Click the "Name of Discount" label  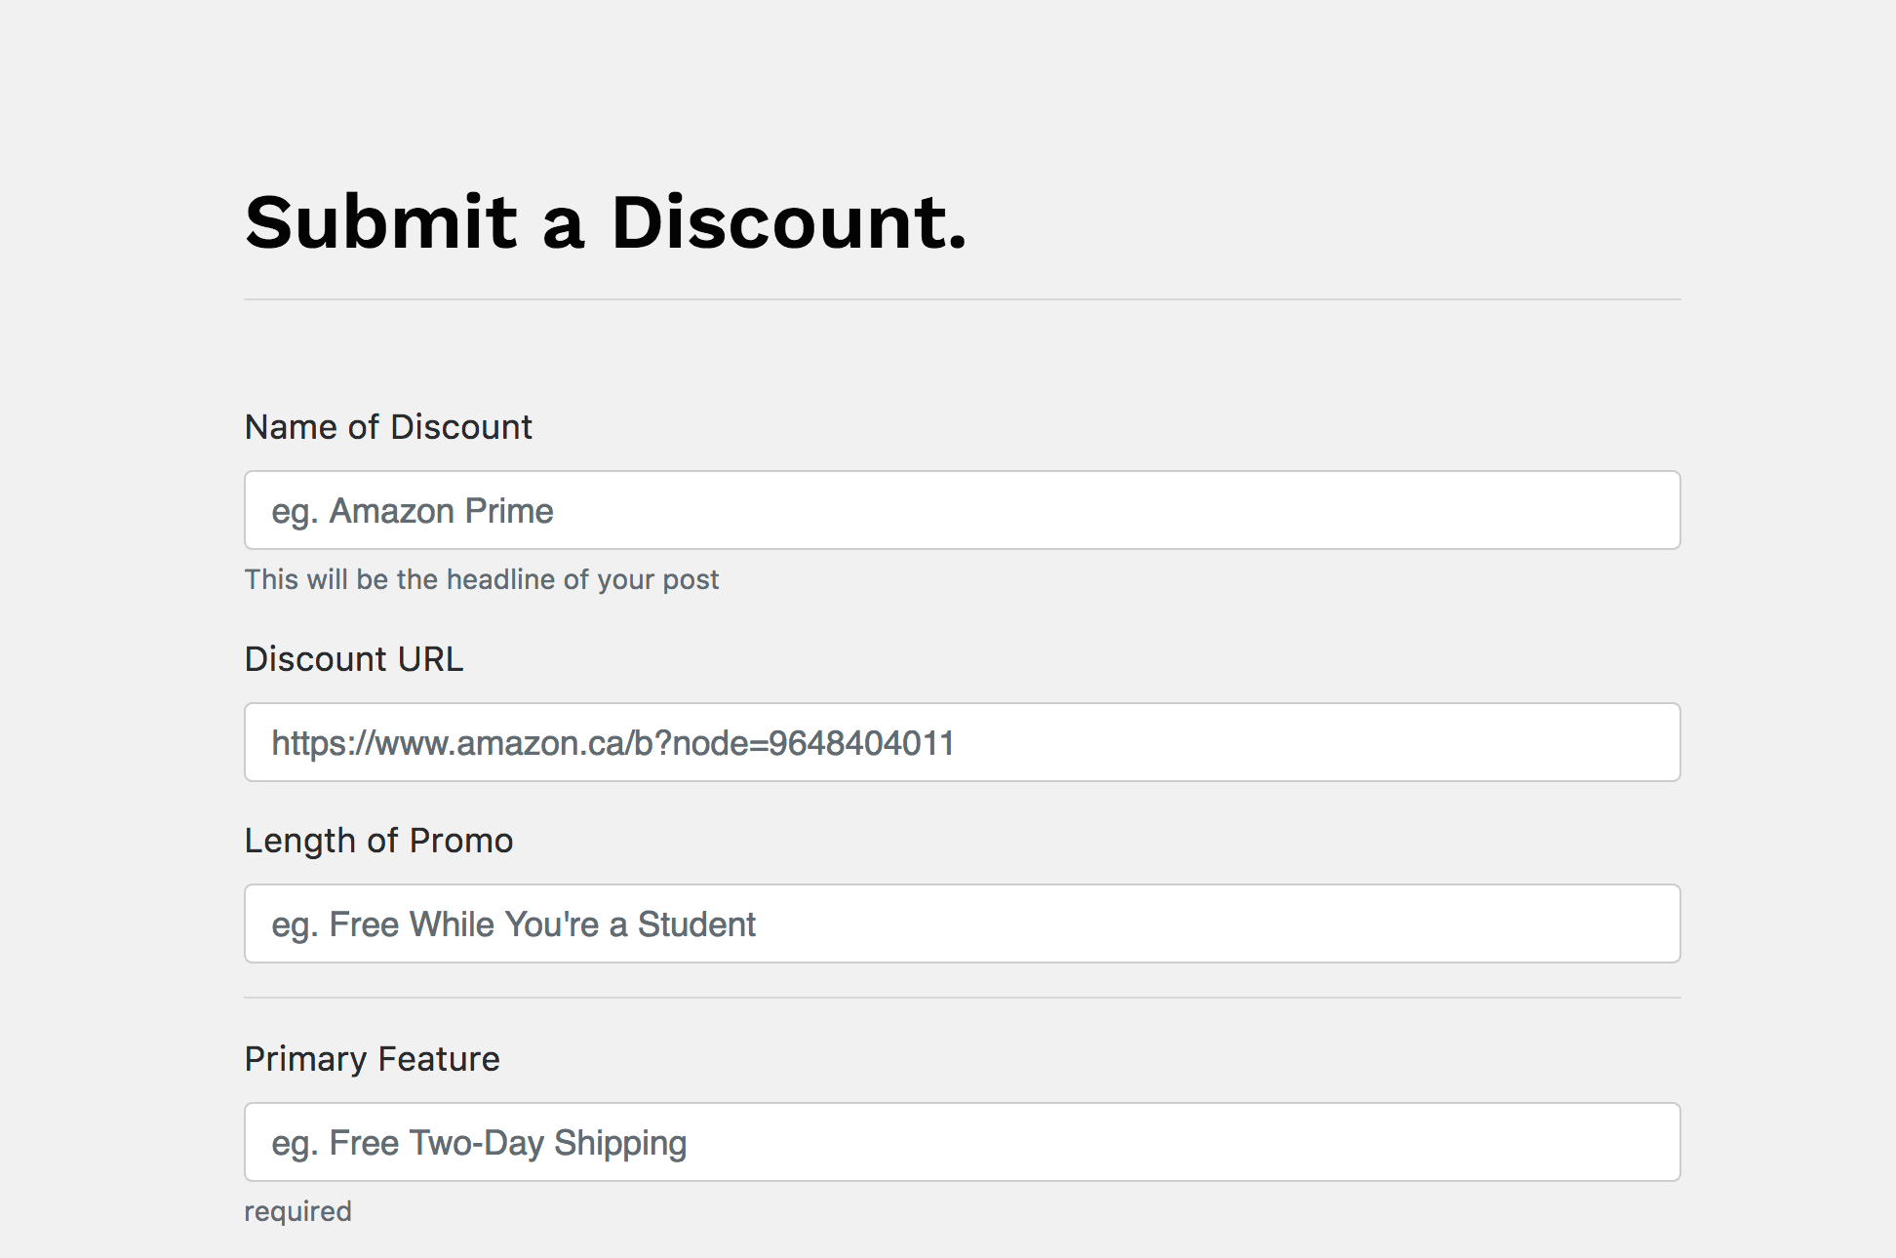point(388,427)
